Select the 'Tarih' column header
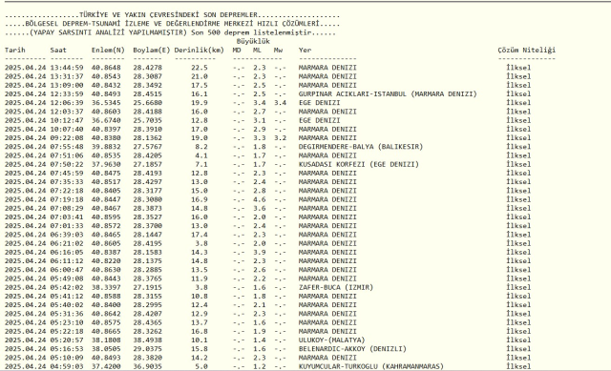The width and height of the screenshot is (611, 371). tap(15, 50)
